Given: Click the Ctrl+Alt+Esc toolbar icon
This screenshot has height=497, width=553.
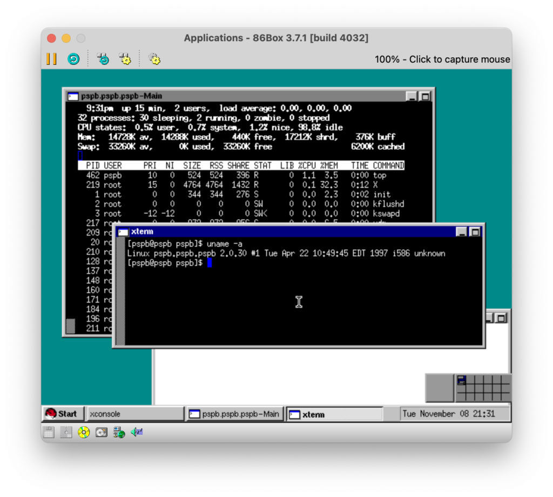Looking at the screenshot, I should click(126, 59).
